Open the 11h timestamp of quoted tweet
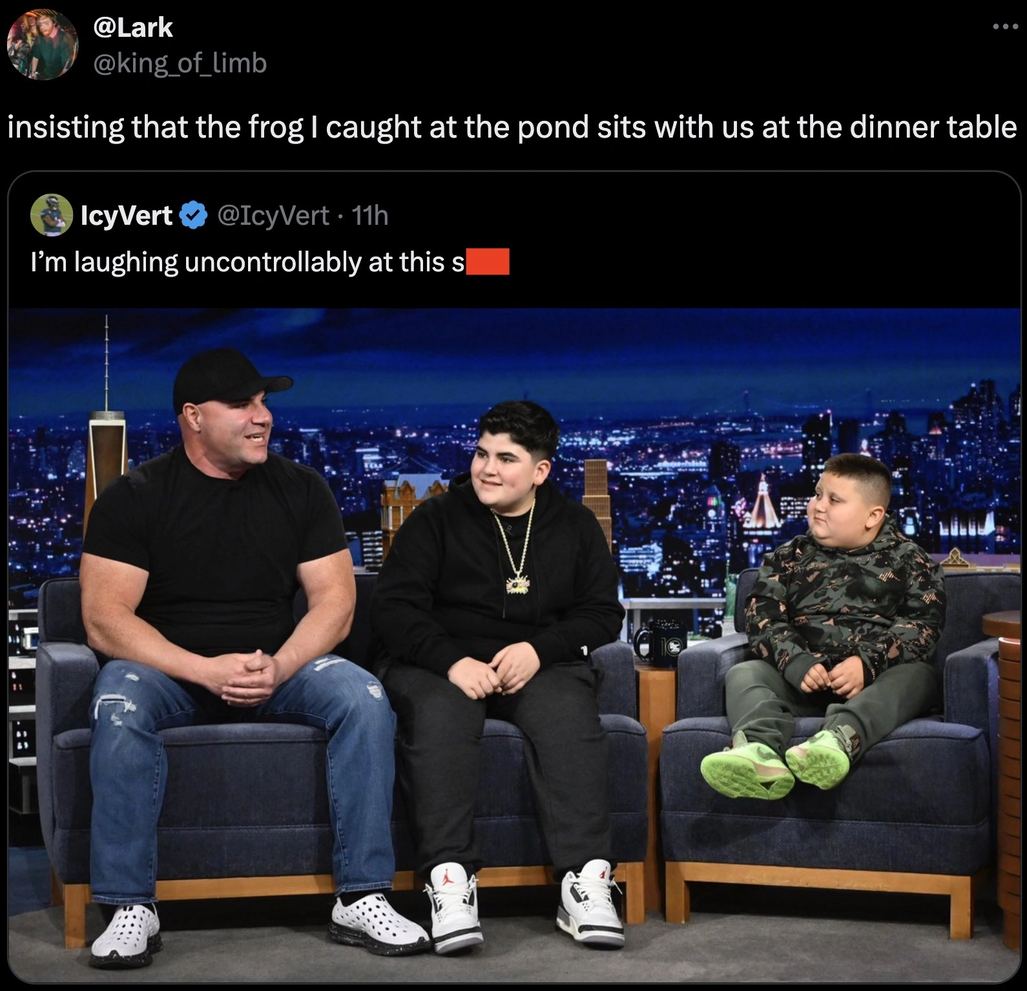 click(369, 215)
